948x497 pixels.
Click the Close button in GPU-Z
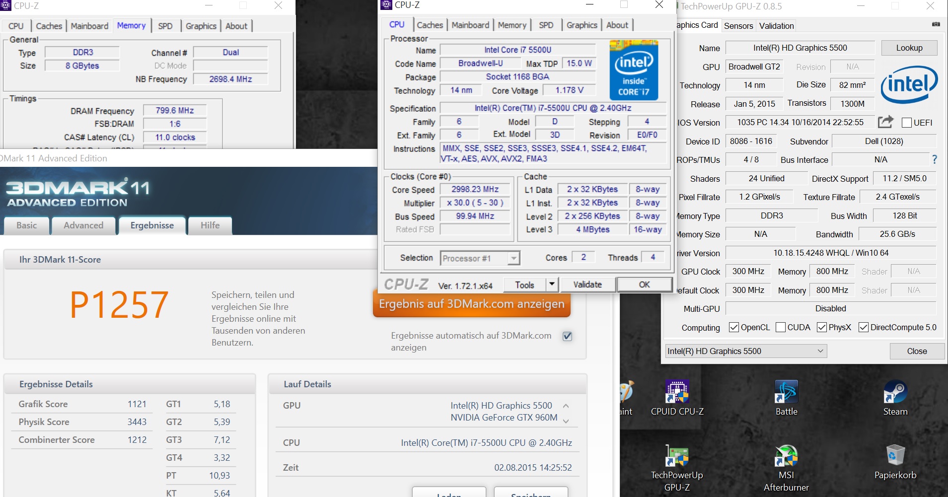(x=917, y=351)
